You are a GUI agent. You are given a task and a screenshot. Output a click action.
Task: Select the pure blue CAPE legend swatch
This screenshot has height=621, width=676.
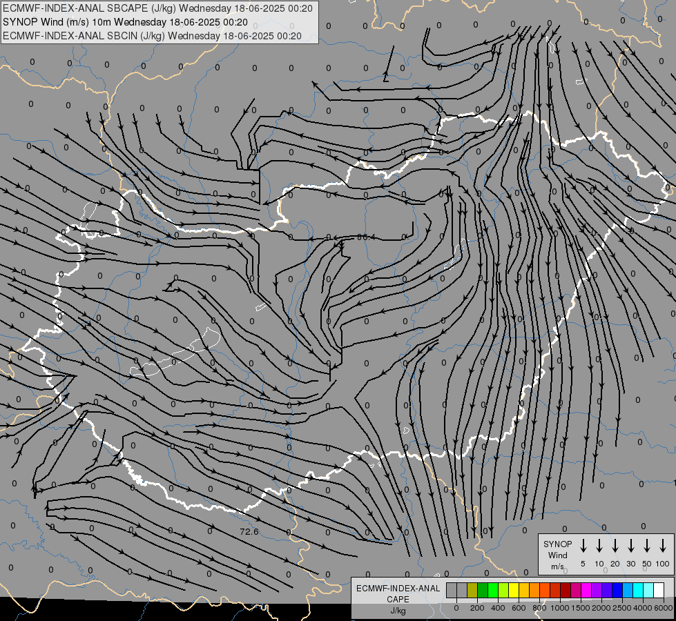[x=617, y=590]
